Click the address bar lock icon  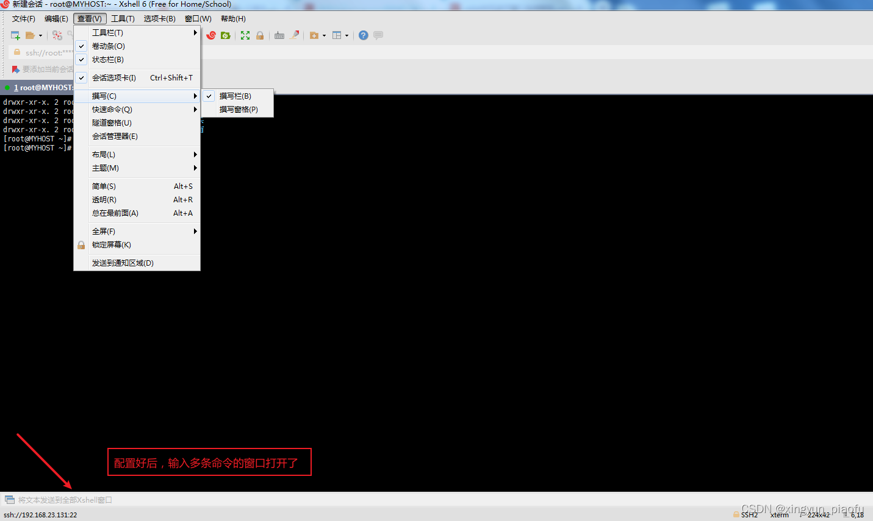coord(17,52)
